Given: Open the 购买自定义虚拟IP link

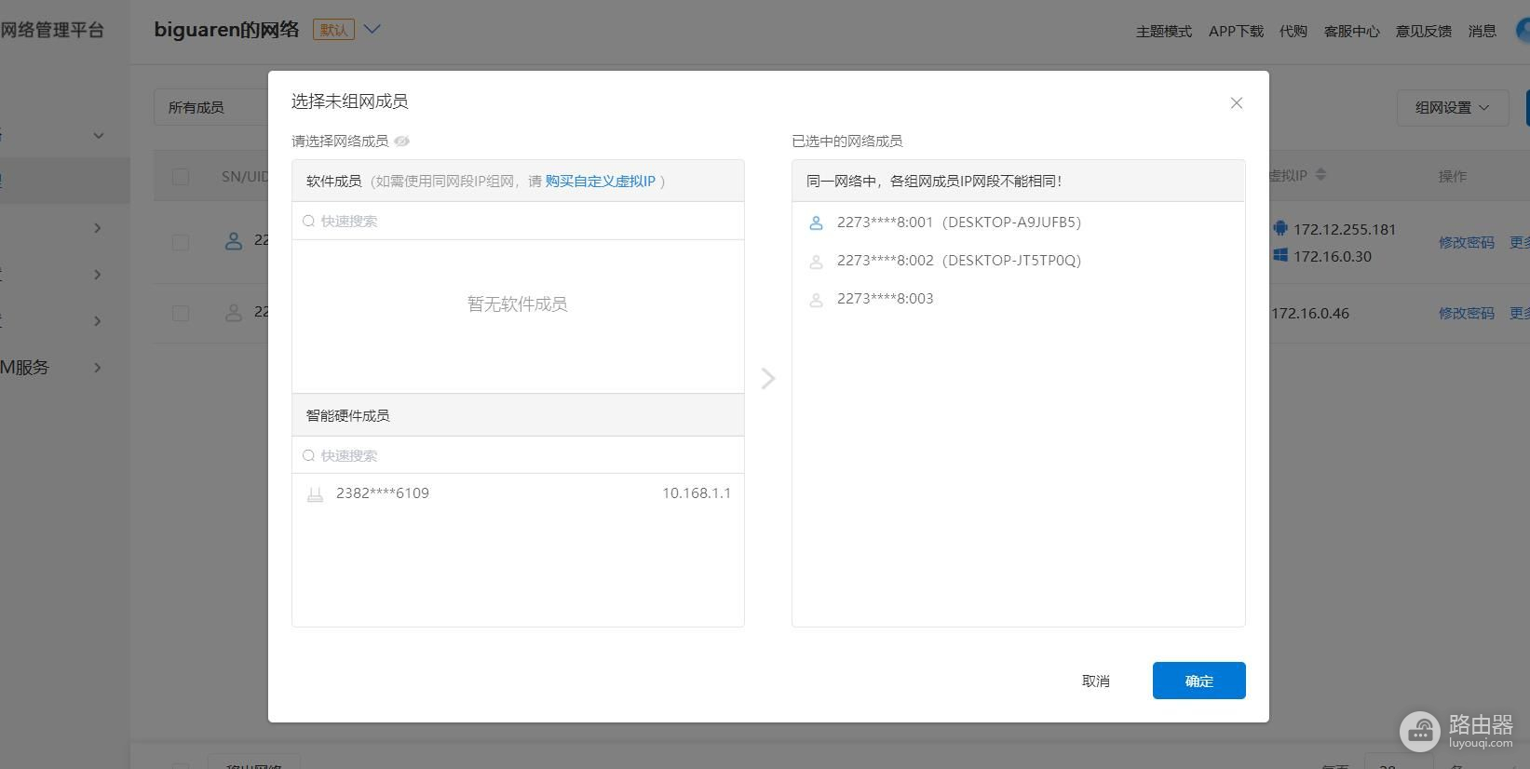Looking at the screenshot, I should (x=601, y=182).
